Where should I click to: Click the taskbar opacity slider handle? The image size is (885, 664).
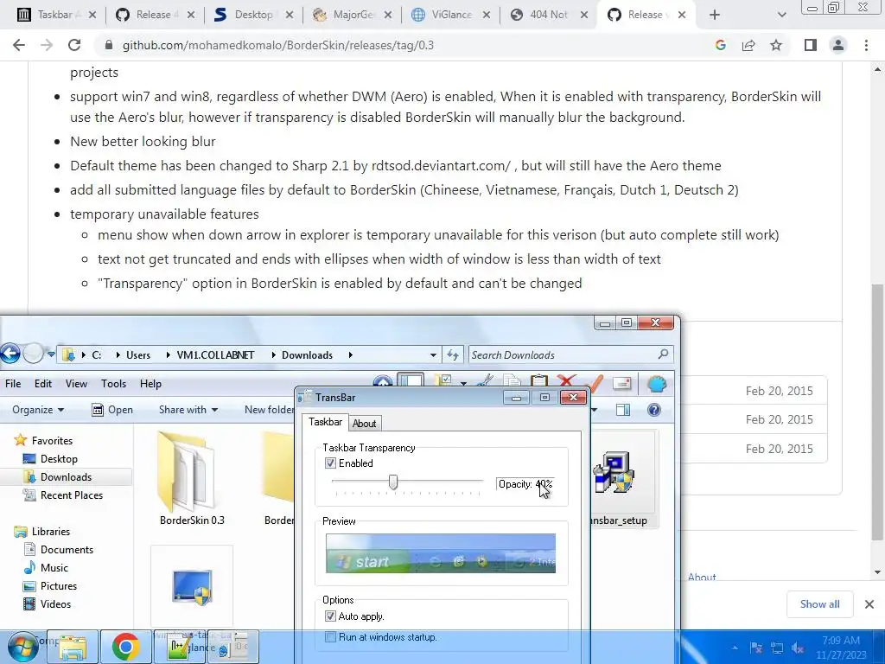(x=393, y=482)
